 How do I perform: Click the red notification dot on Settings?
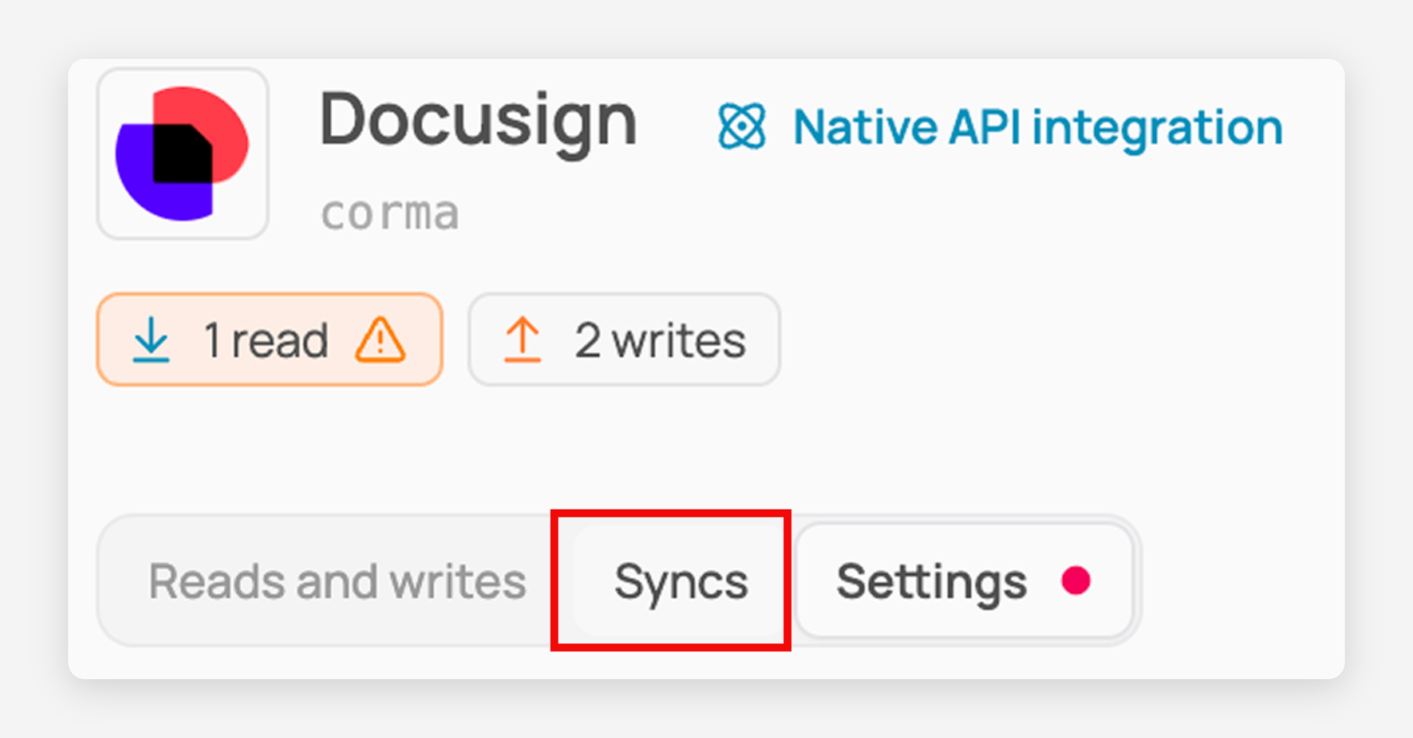coord(1076,581)
